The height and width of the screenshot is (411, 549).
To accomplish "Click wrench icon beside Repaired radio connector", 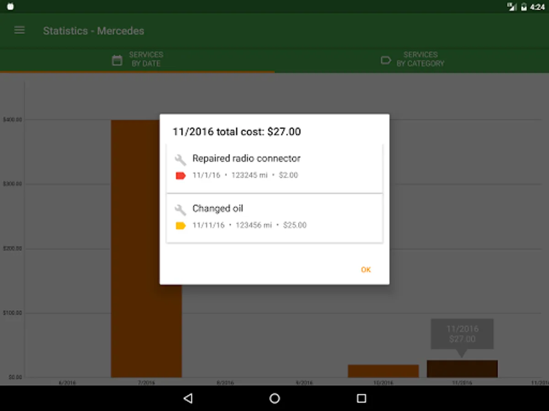I will pos(181,159).
